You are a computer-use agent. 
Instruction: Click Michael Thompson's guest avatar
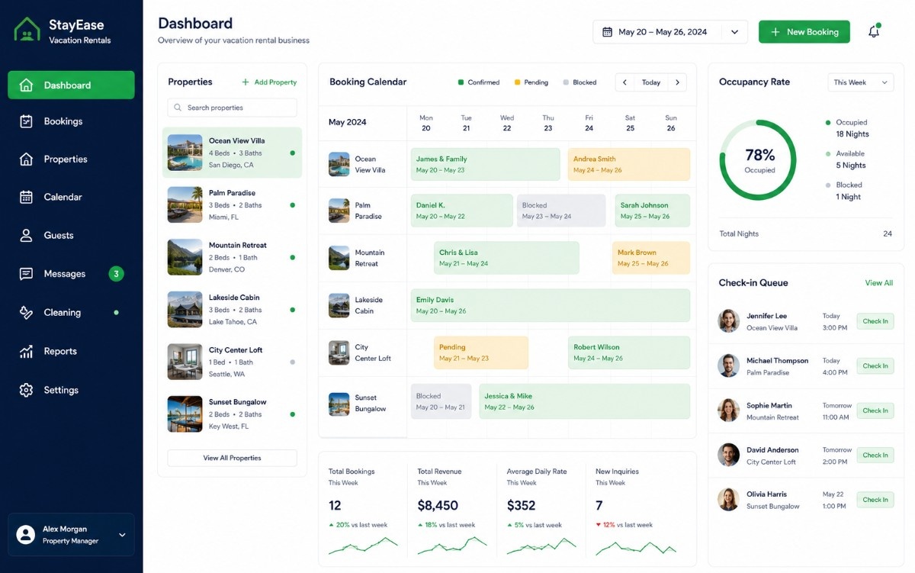click(x=729, y=365)
